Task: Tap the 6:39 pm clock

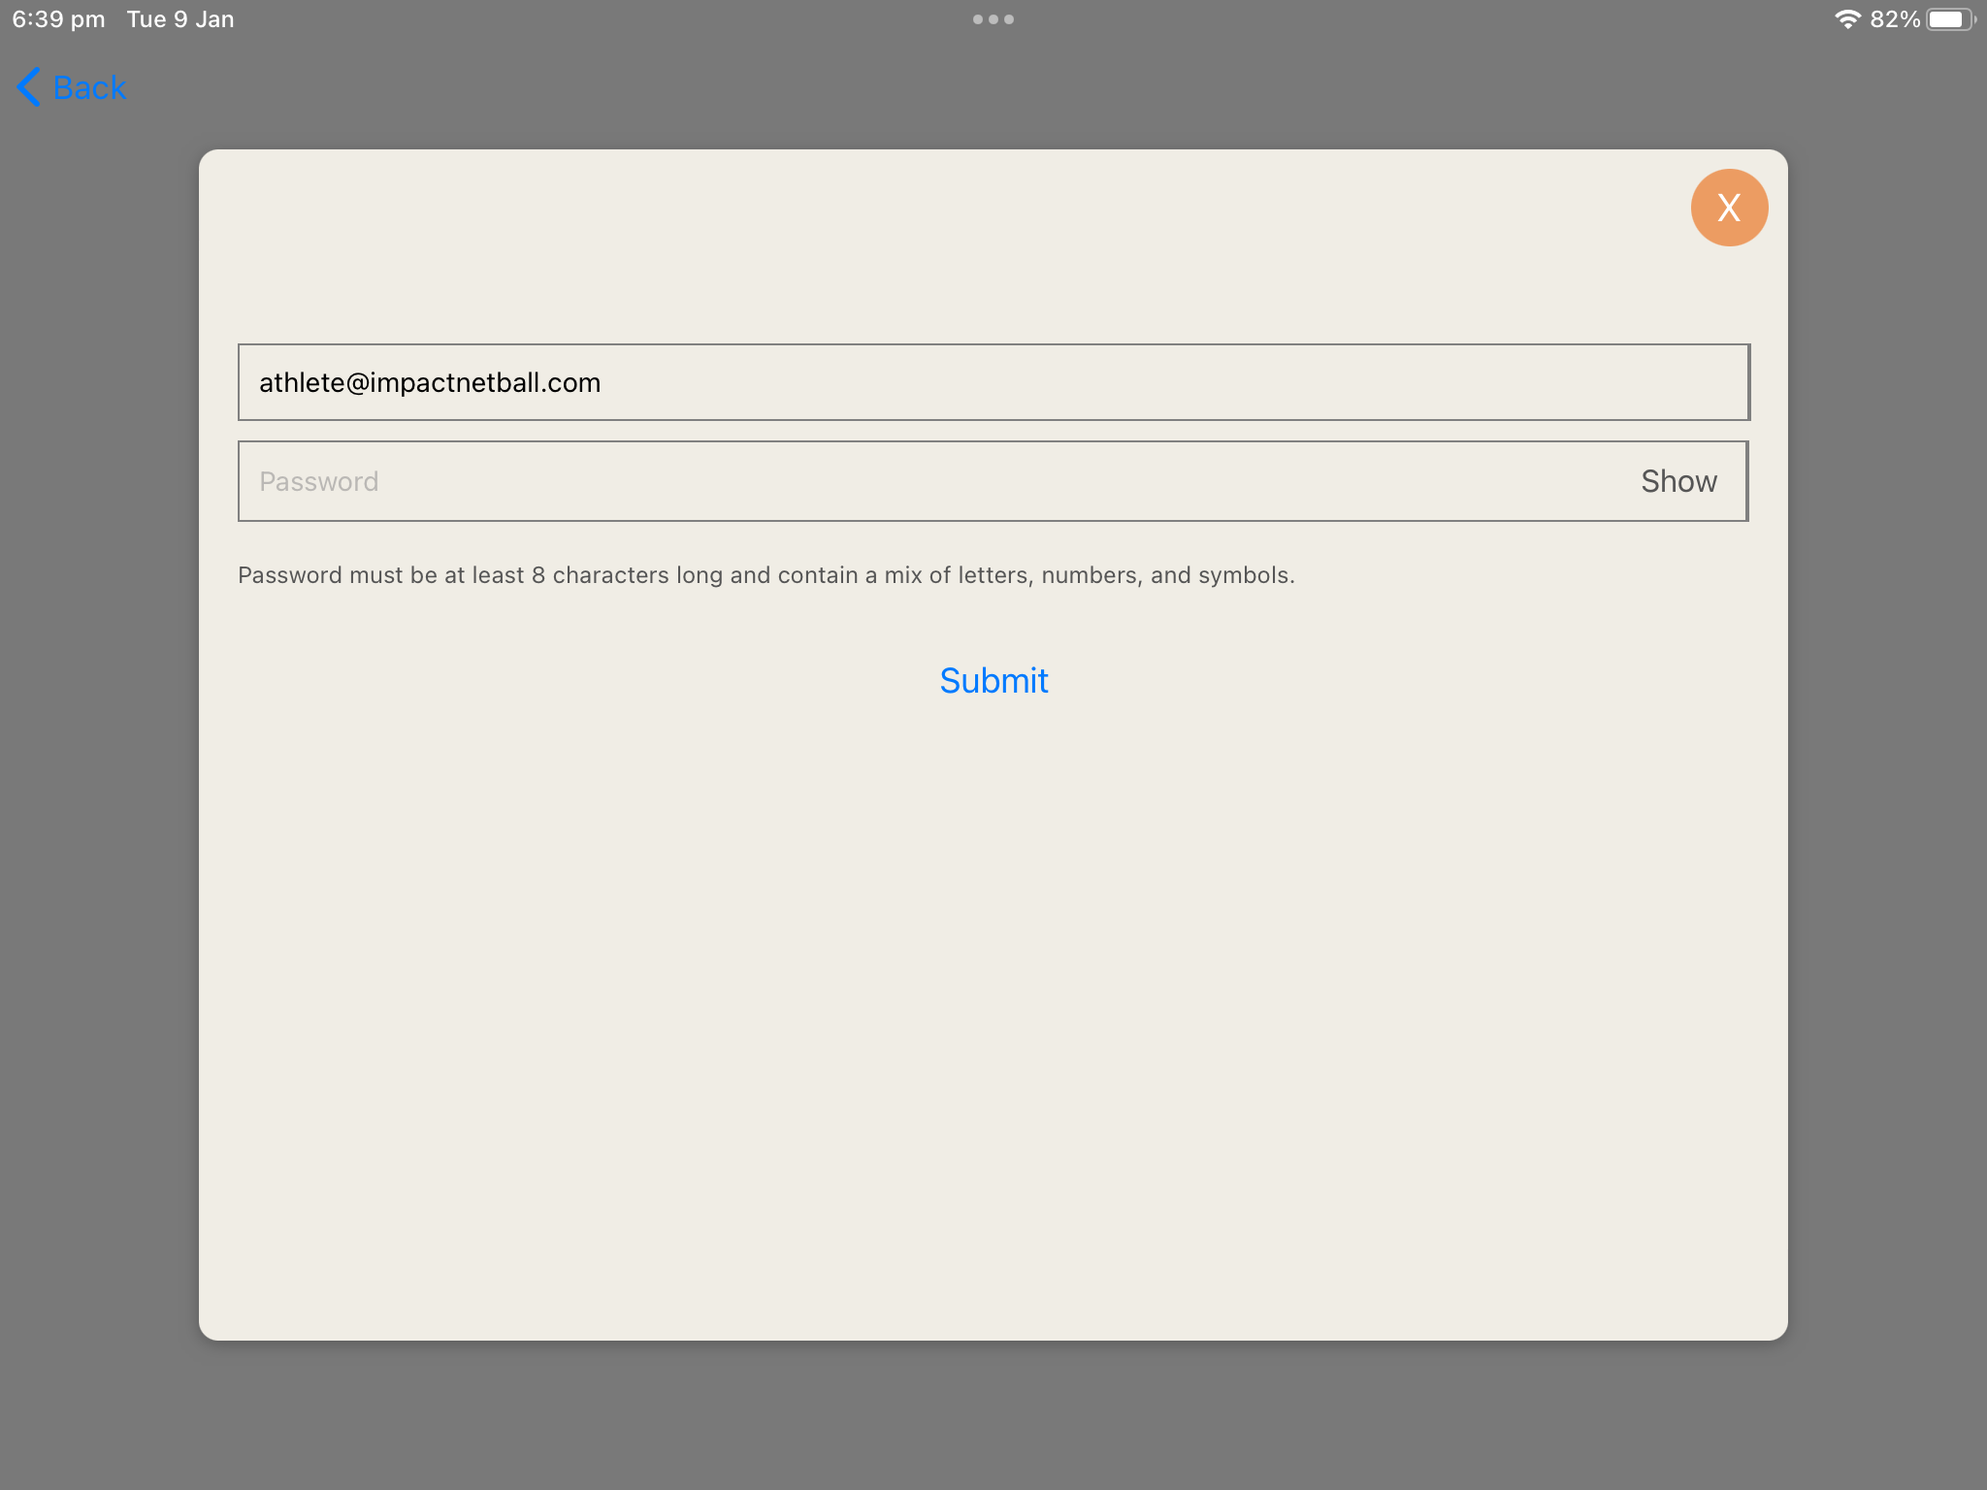Action: coord(58,19)
